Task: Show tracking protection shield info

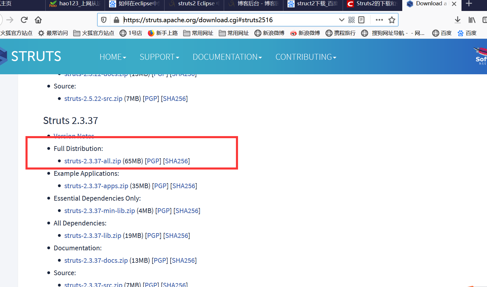Action: click(x=104, y=20)
